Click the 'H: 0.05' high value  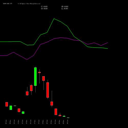[x=65, y=7]
